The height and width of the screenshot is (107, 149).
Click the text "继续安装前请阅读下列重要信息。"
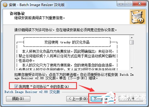(x=40, y=18)
